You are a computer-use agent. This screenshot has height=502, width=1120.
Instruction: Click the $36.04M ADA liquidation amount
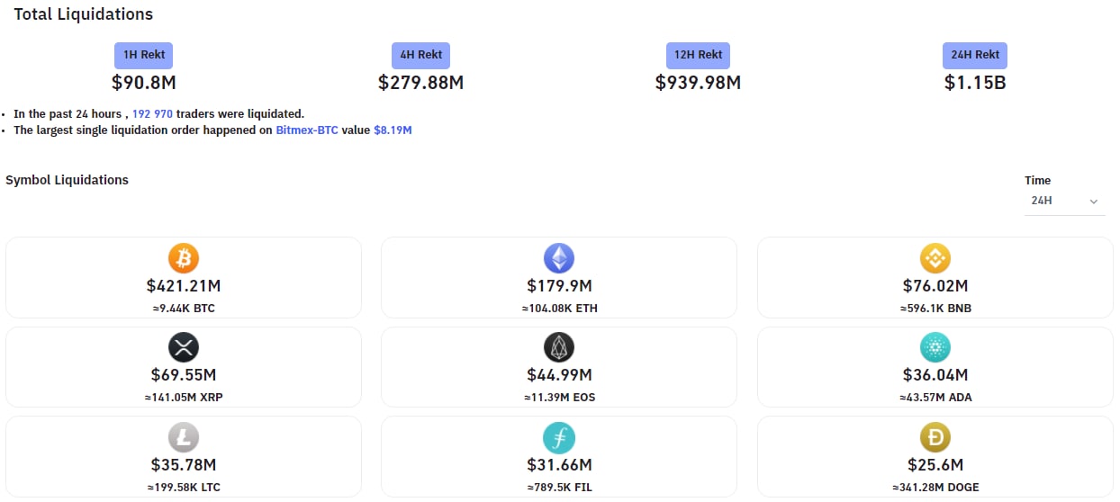pos(935,374)
